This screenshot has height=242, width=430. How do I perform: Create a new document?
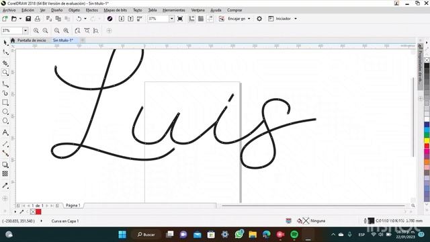tap(5, 19)
